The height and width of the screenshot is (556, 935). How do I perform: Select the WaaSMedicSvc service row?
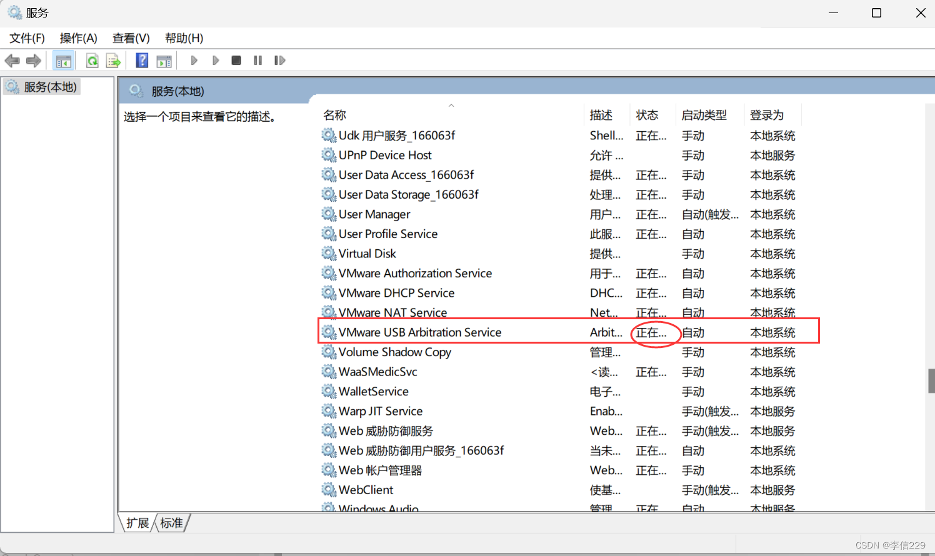coord(377,372)
